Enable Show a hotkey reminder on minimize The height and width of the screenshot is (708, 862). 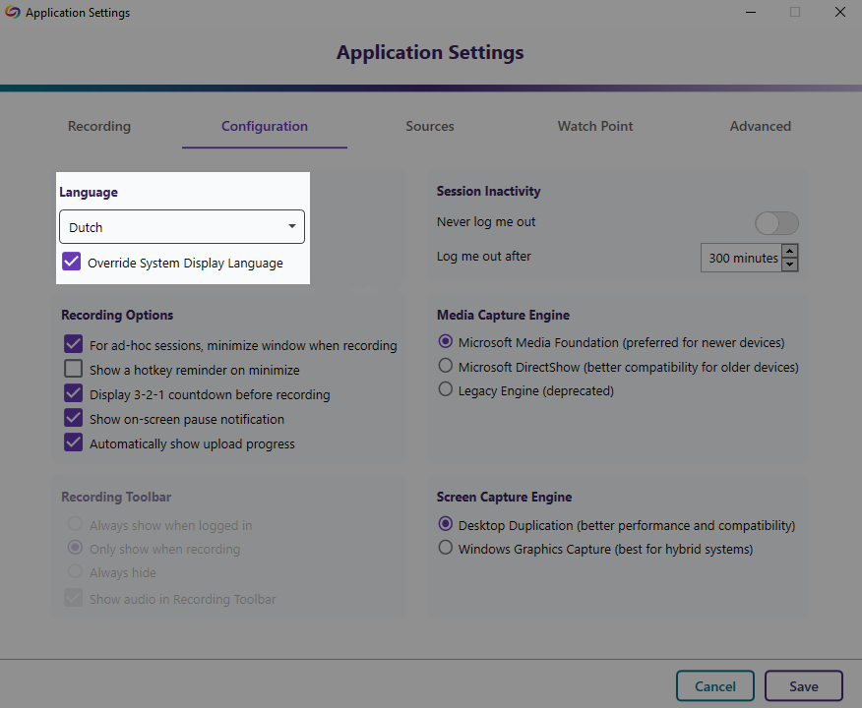[x=73, y=369]
